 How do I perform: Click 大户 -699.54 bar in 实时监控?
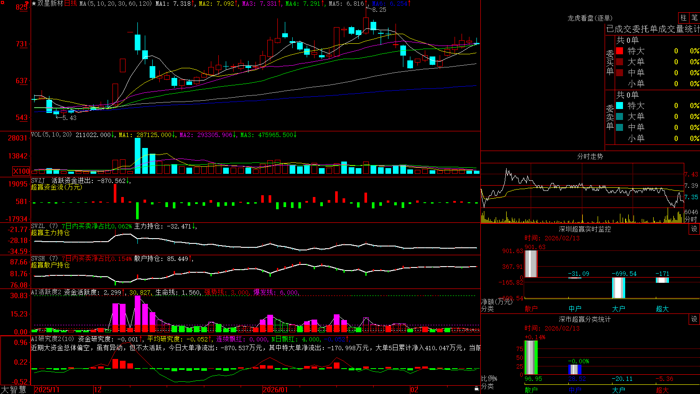[x=618, y=288]
